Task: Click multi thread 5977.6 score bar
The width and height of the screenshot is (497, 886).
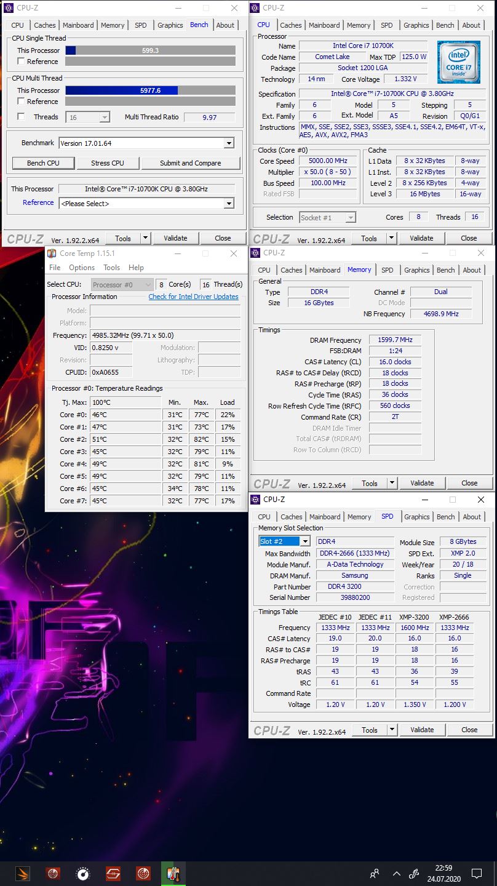Action: pos(150,90)
